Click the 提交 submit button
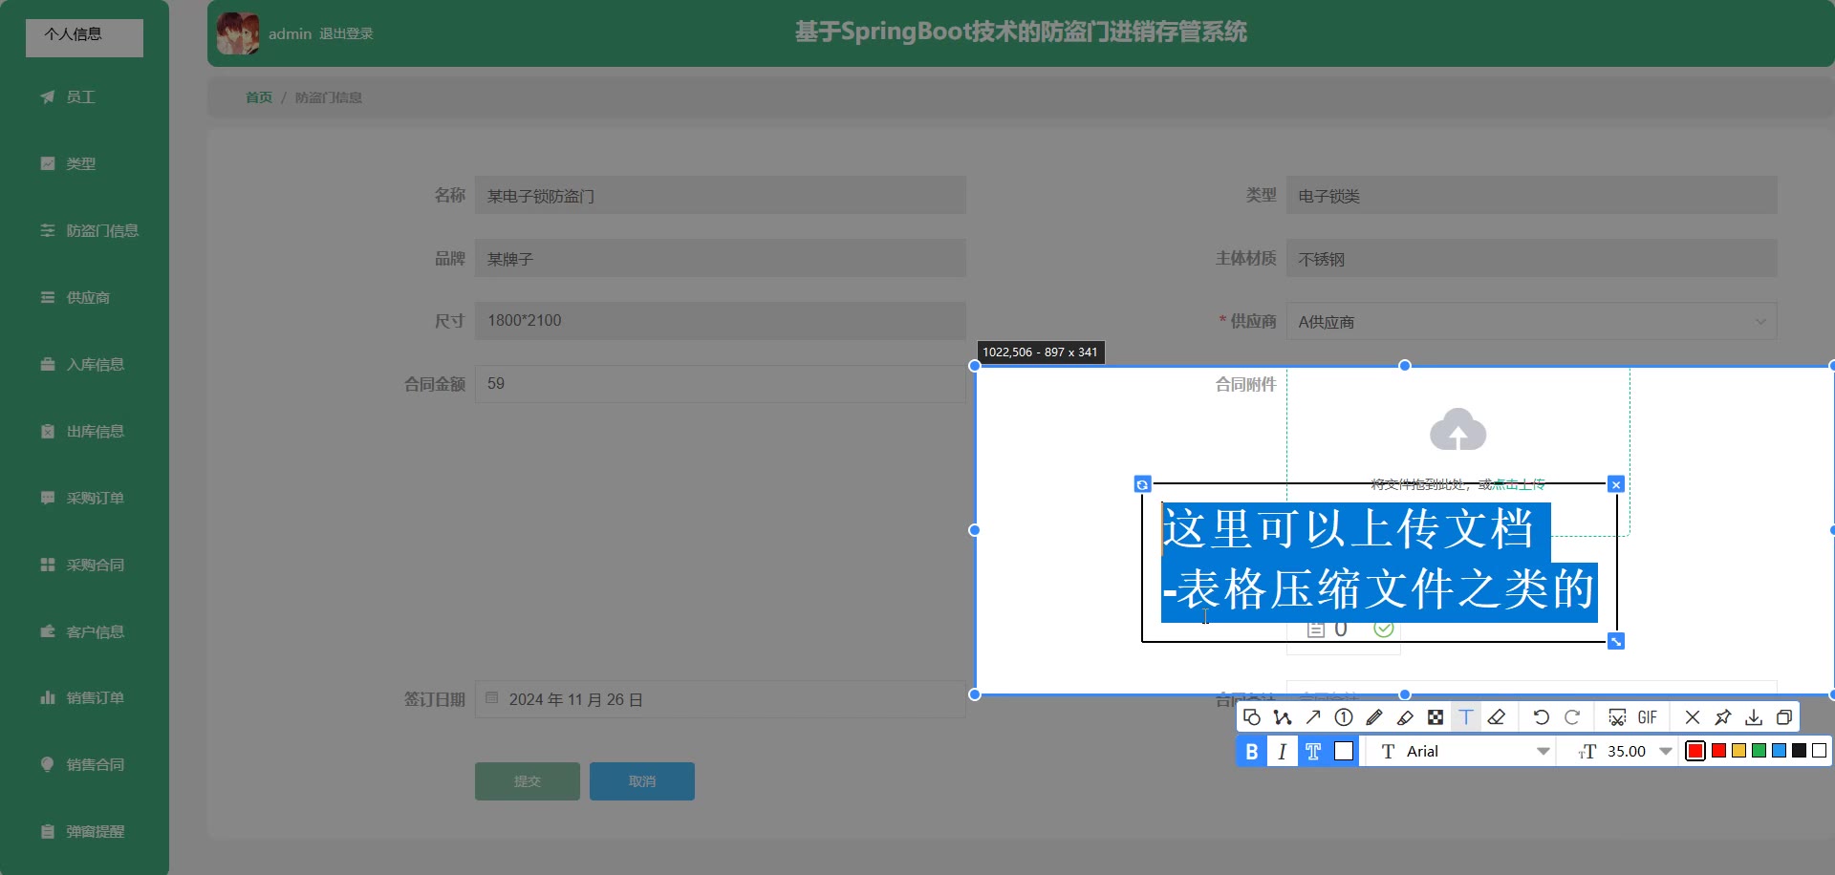 (x=527, y=781)
